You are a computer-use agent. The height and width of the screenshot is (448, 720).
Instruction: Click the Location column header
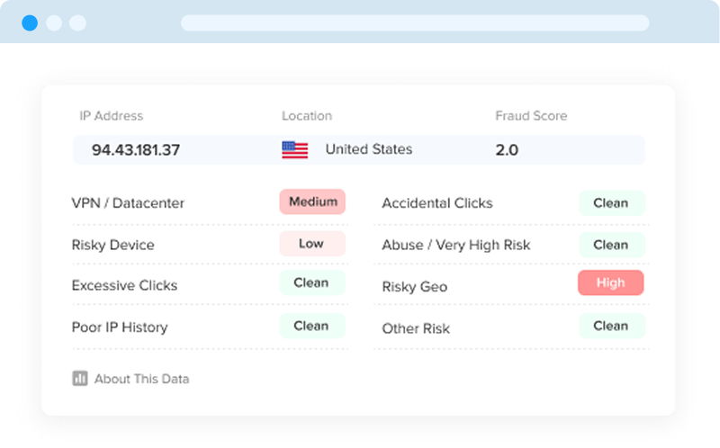point(307,116)
